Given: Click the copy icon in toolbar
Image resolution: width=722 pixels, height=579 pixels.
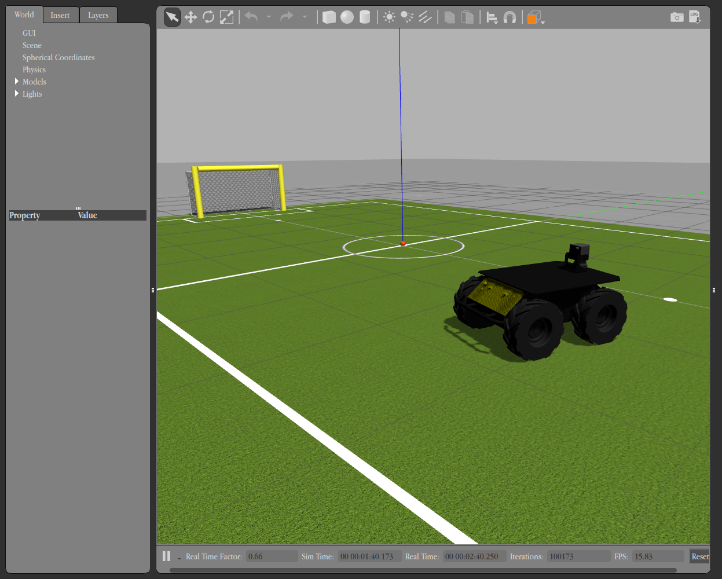Looking at the screenshot, I should coord(449,17).
